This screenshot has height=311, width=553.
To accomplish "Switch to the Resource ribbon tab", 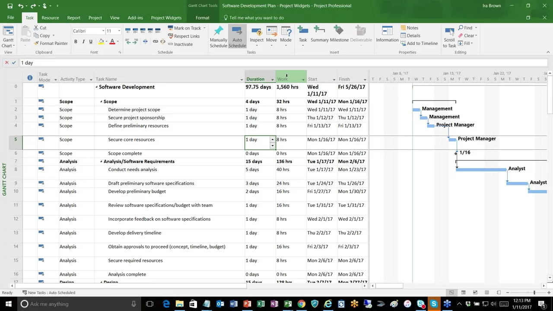I will [50, 18].
